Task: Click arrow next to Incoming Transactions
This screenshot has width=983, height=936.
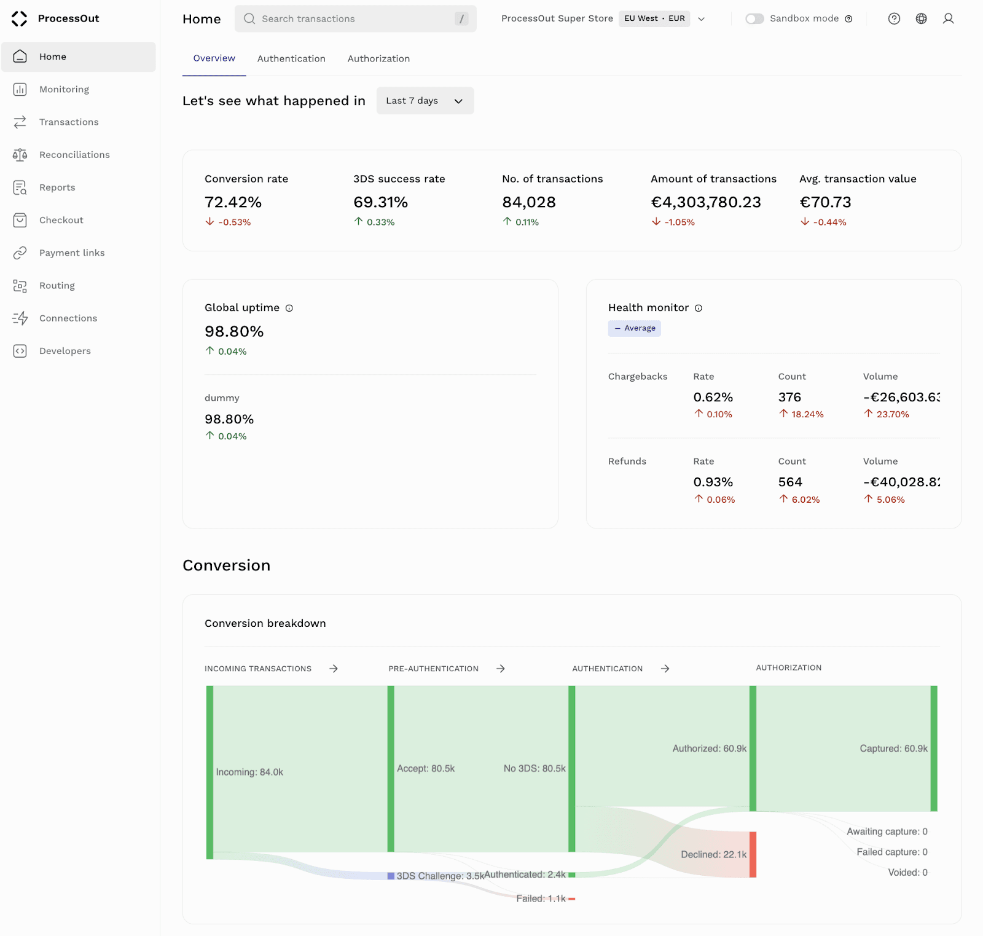Action: [x=334, y=669]
